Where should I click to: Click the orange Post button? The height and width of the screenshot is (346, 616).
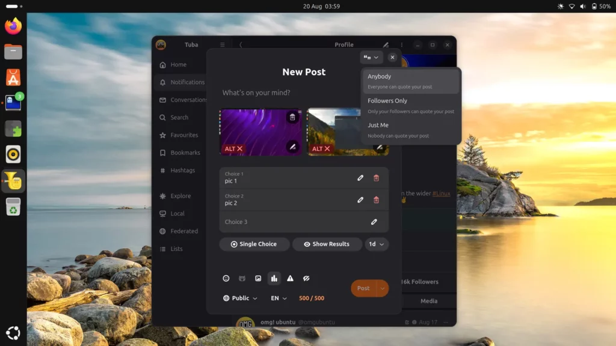(363, 288)
